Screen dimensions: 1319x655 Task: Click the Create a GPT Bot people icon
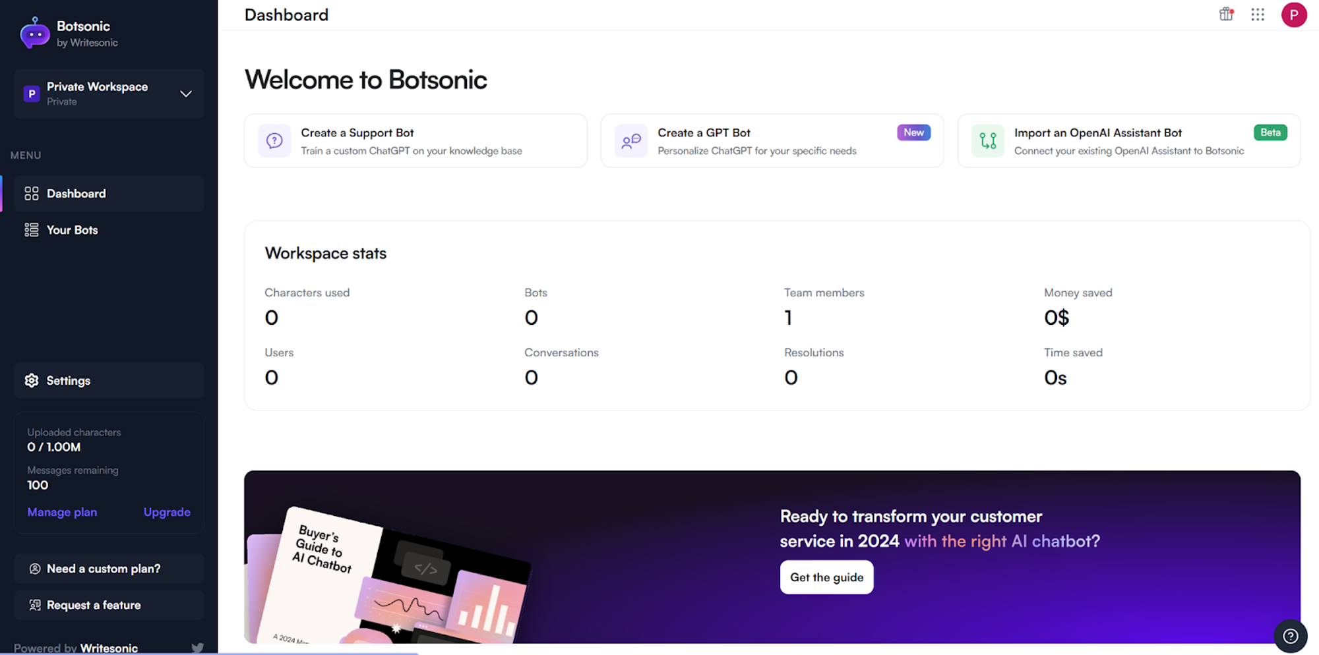[x=631, y=140]
